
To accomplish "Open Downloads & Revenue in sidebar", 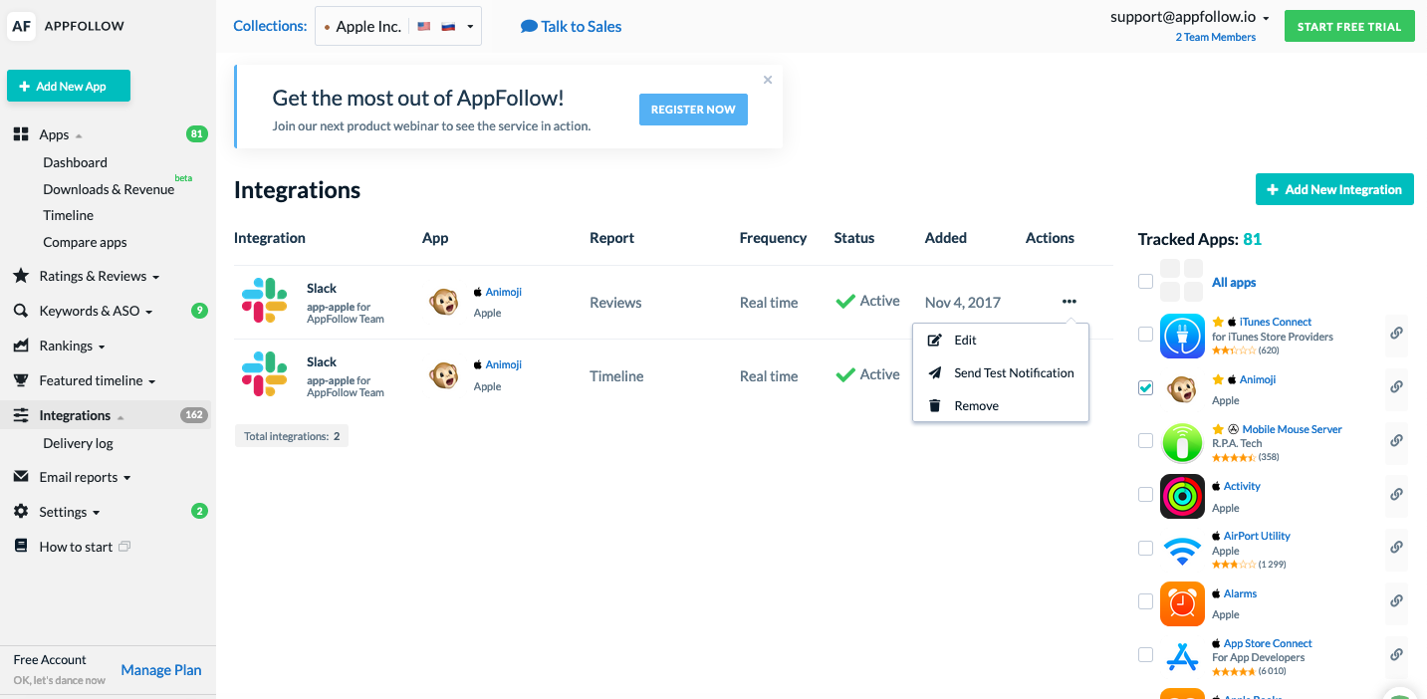I will (x=109, y=189).
